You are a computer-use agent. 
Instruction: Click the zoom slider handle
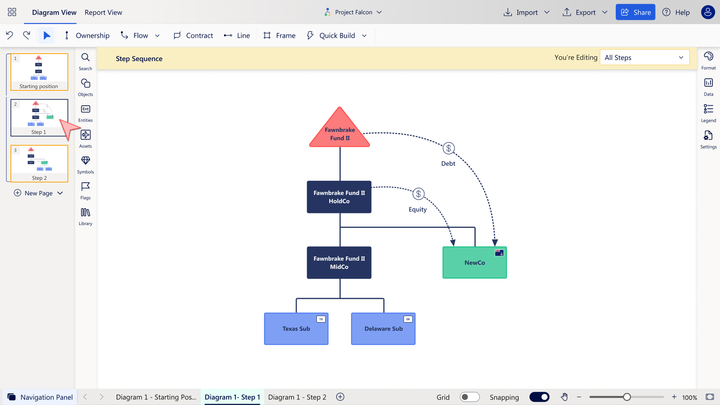click(627, 397)
